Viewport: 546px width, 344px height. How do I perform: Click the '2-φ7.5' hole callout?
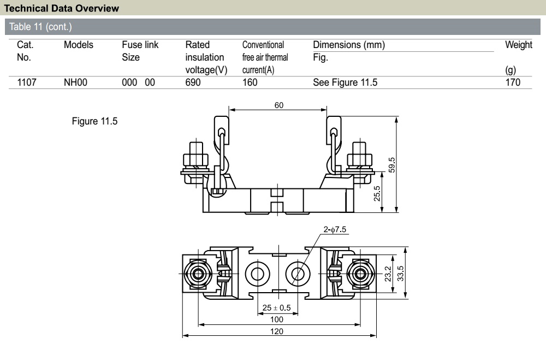click(335, 229)
